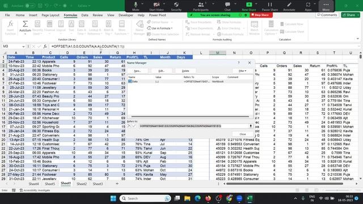The image size is (363, 204).
Task: Click the Refers to formula input field
Action: point(194,126)
